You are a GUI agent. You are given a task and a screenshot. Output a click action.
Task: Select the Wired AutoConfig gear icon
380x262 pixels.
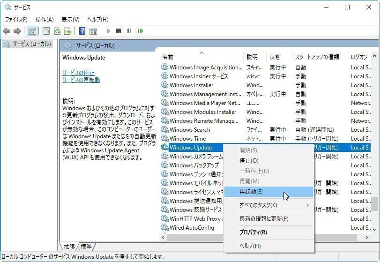tap(165, 228)
